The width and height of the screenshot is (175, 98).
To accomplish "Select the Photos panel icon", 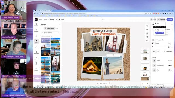I will click(36, 41).
